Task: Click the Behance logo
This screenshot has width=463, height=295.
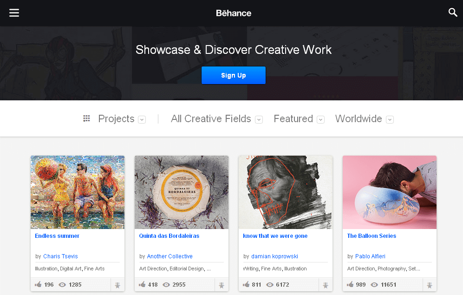Action: [x=234, y=13]
